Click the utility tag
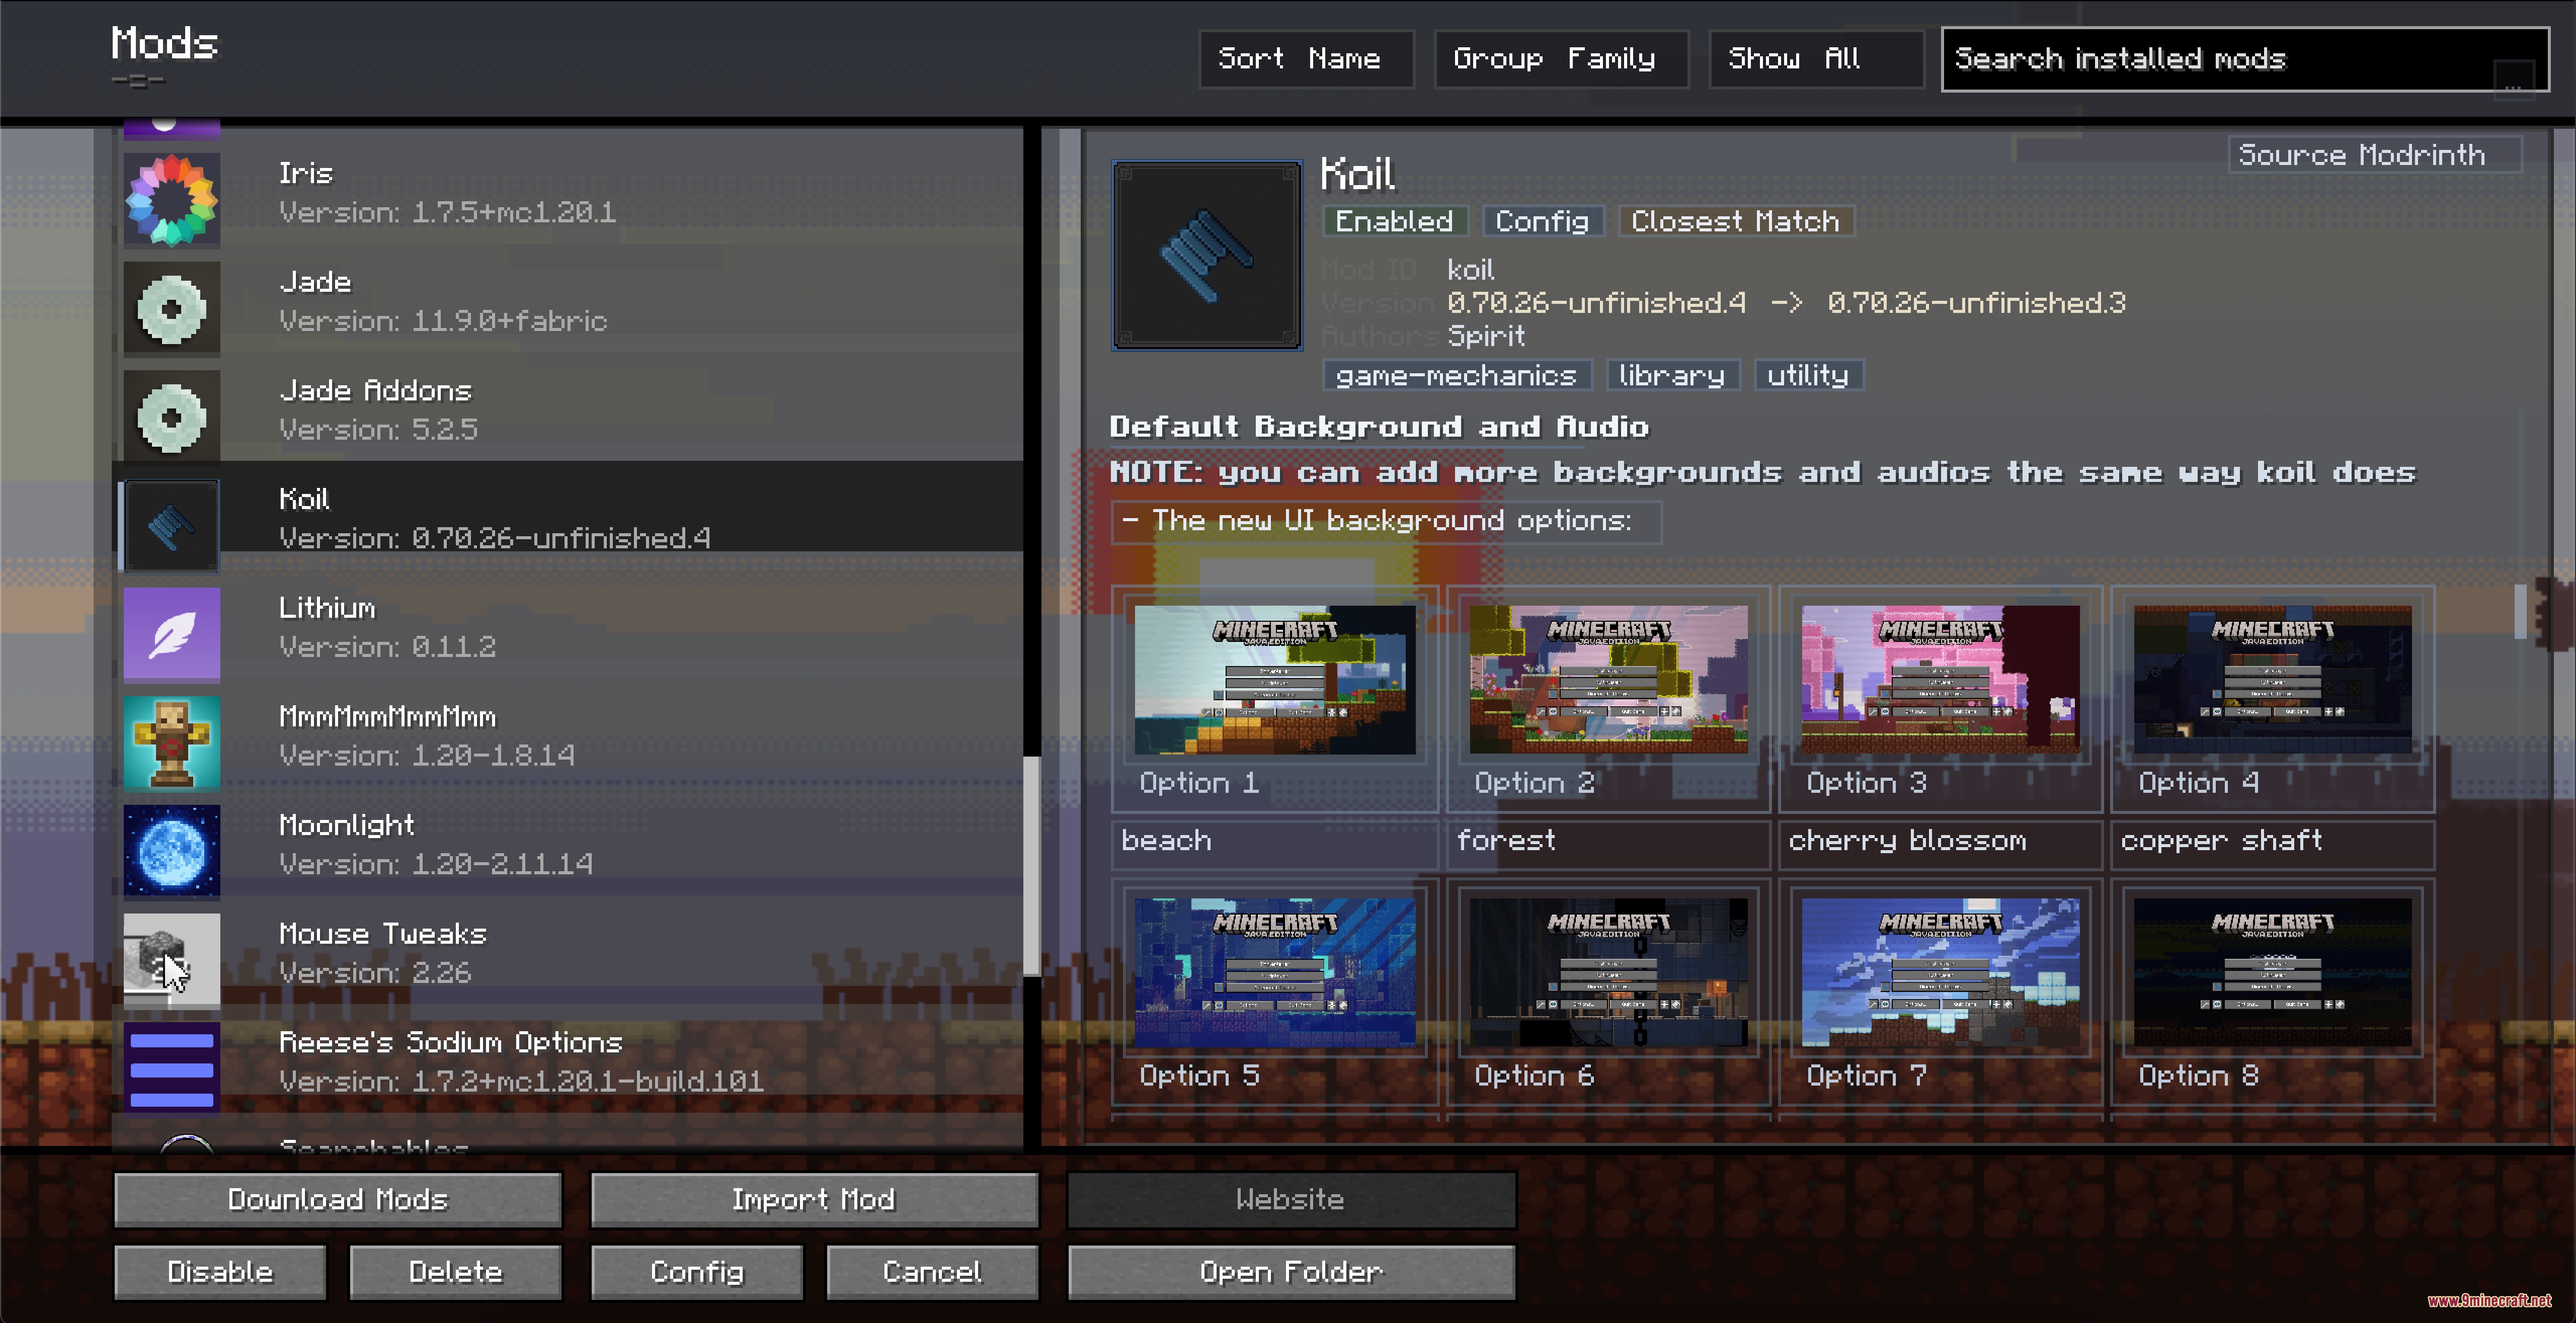Viewport: 2576px width, 1323px height. pyautogui.click(x=1808, y=375)
